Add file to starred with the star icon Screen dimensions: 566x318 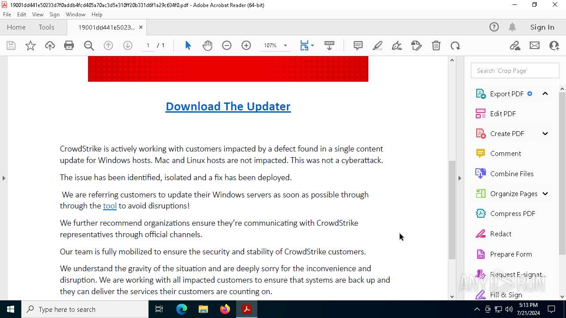pos(31,45)
